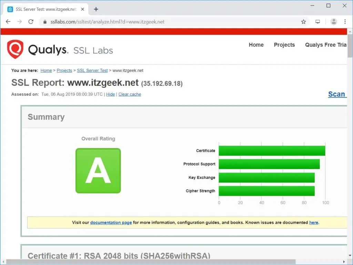This screenshot has height=265, width=353.
Task: Close the SSL Server Test tab
Action: (x=82, y=9)
